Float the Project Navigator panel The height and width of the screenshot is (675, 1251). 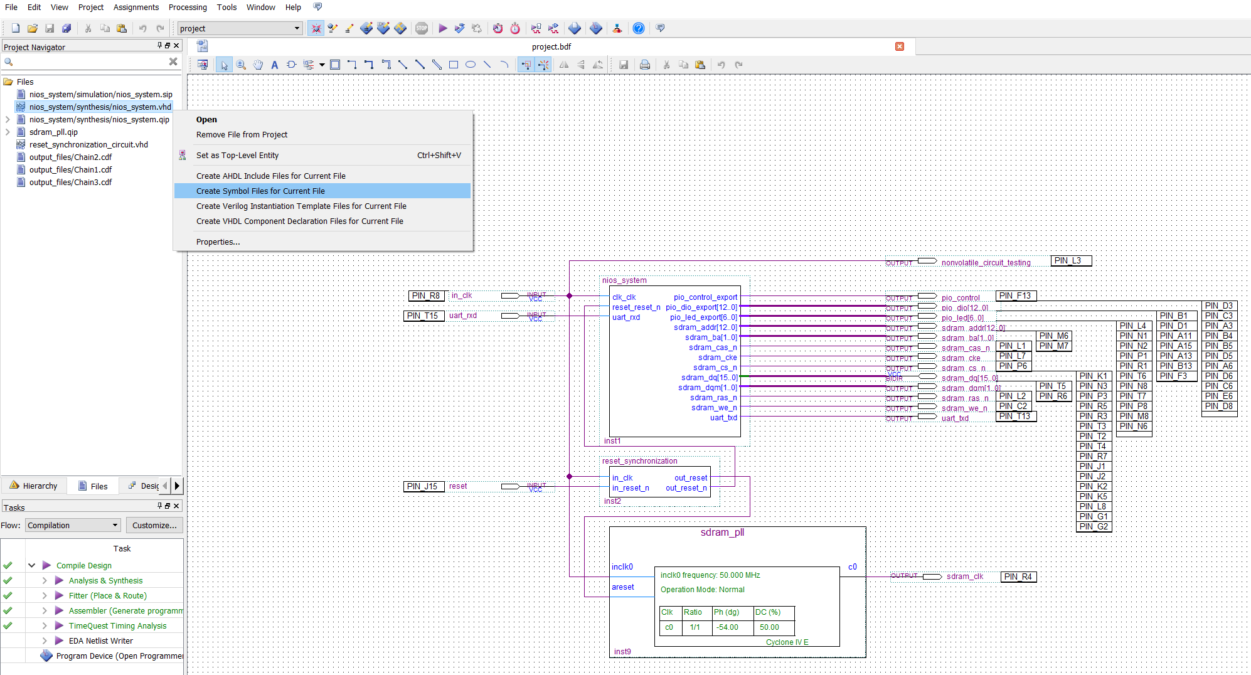point(168,46)
